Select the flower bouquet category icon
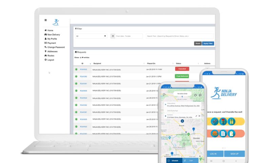 click(223, 121)
